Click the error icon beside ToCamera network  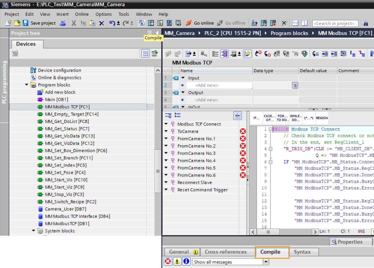click(242, 131)
